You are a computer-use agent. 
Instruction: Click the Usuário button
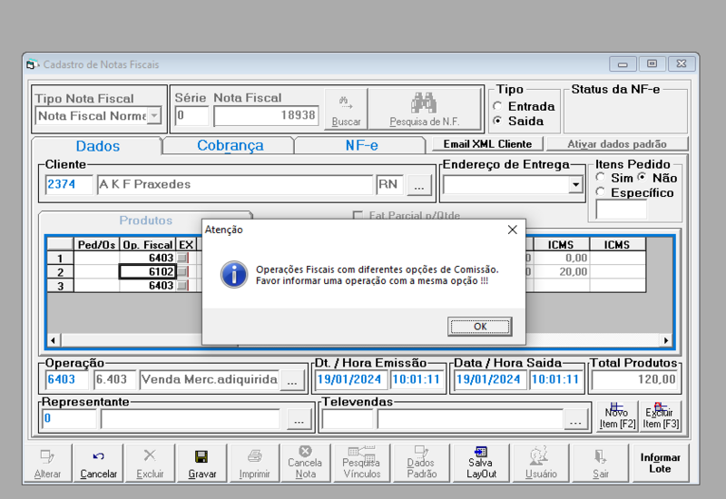tap(540, 464)
